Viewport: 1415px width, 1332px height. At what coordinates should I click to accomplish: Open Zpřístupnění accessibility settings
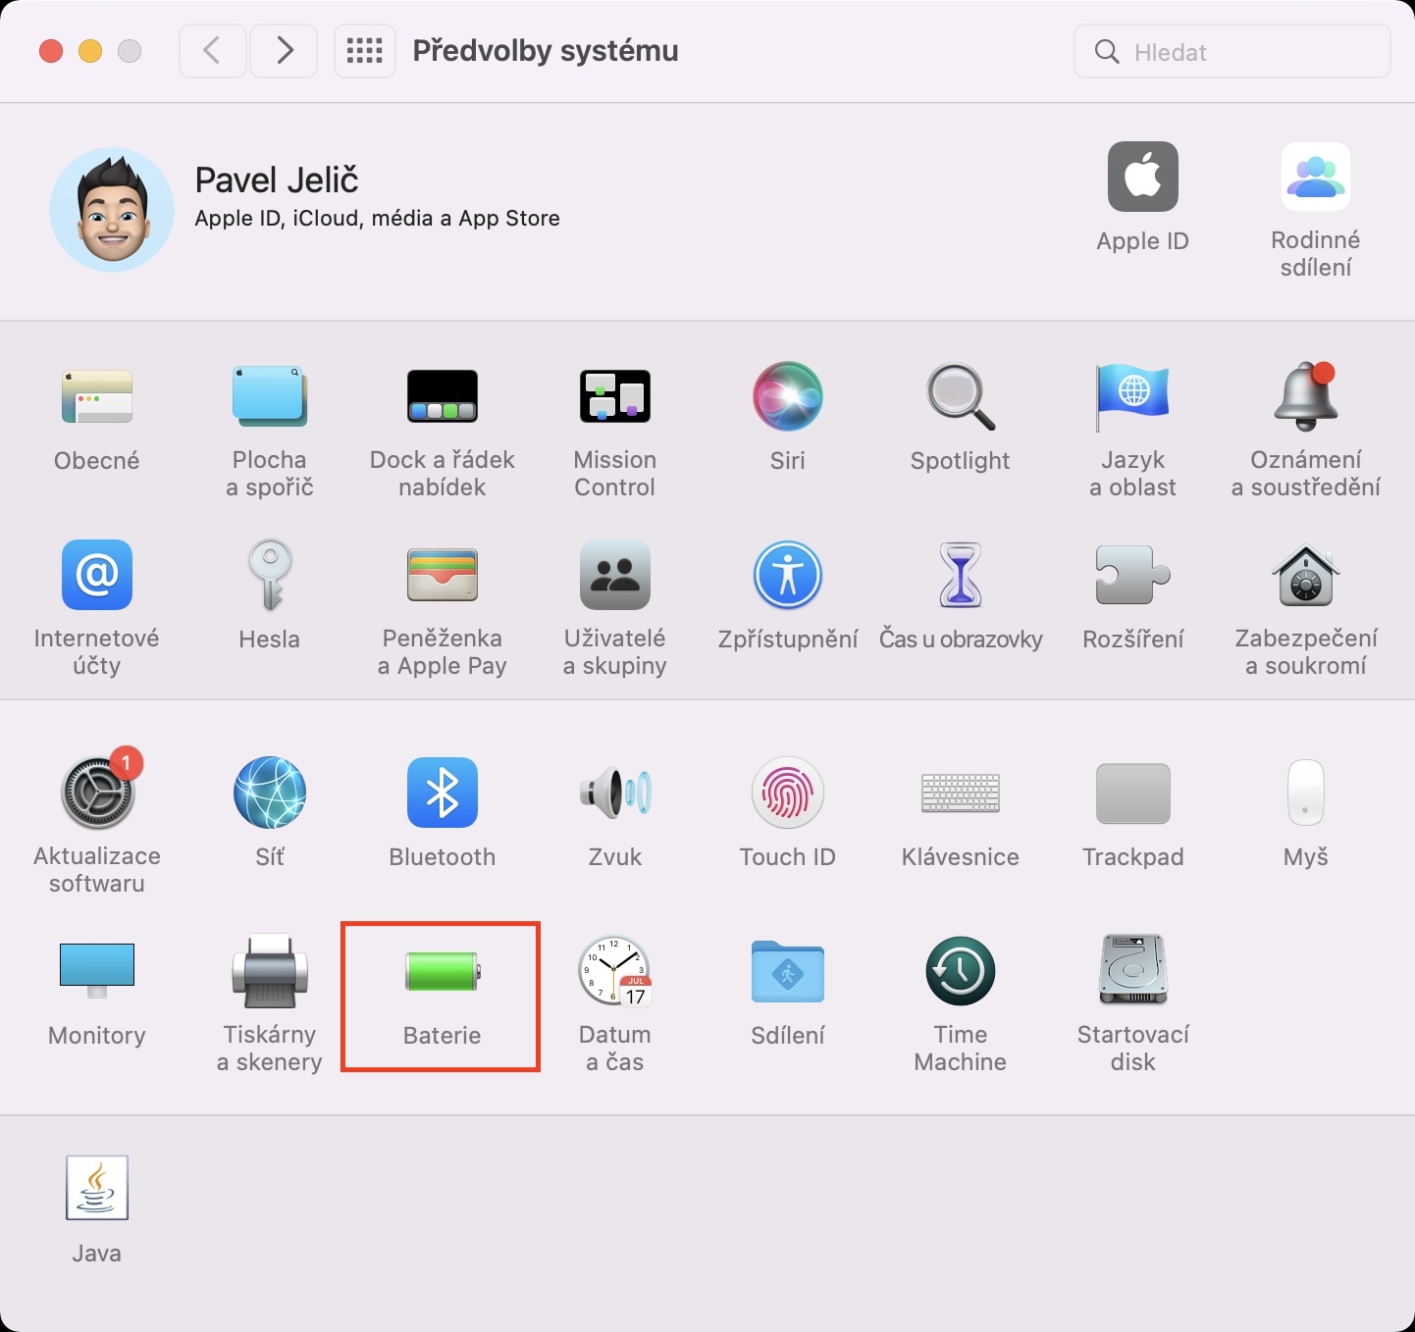click(788, 575)
